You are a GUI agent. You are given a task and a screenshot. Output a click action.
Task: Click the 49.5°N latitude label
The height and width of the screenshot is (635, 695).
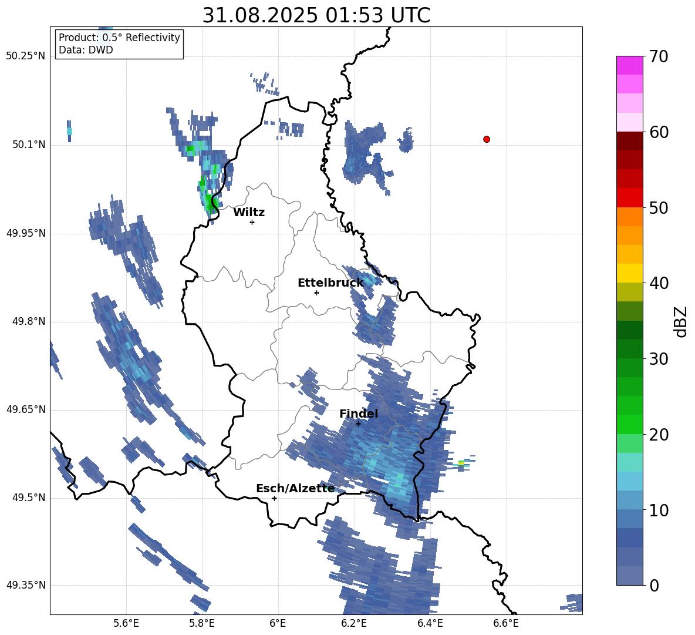pyautogui.click(x=29, y=498)
